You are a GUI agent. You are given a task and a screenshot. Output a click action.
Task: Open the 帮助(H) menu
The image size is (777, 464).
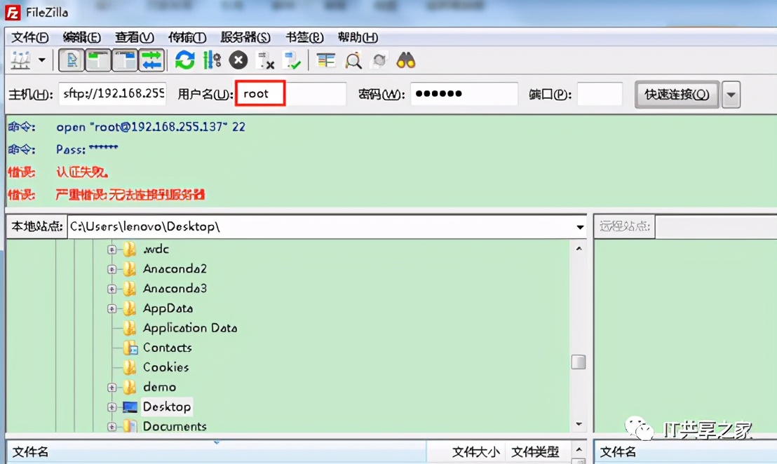point(358,38)
